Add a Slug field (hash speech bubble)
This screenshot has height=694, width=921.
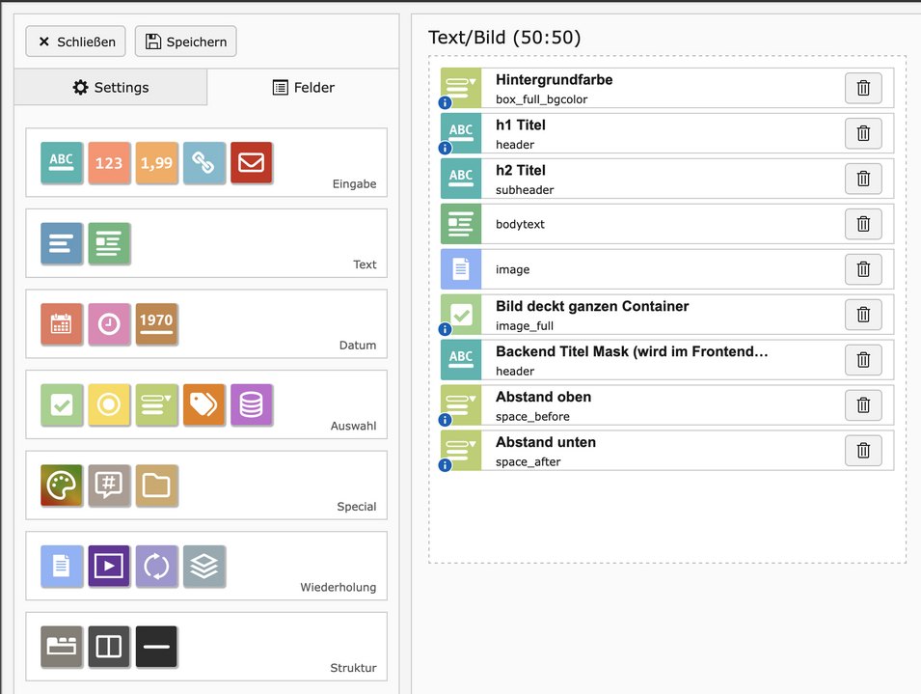109,486
